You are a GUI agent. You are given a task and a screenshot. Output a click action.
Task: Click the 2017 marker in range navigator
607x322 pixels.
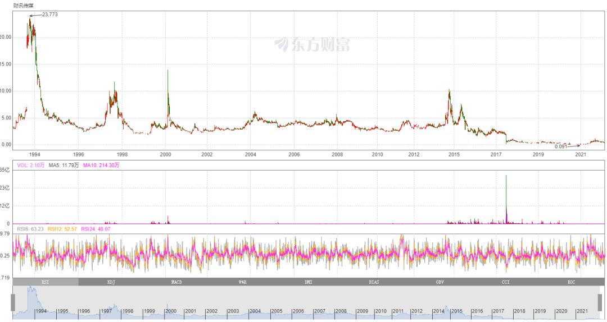coord(498,311)
